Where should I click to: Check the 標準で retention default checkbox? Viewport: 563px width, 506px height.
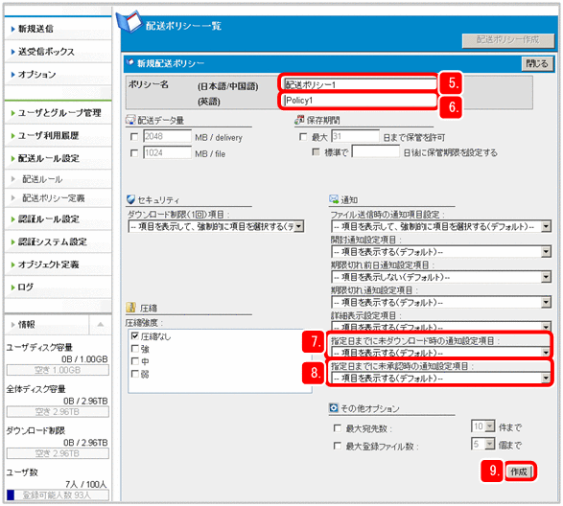point(316,152)
